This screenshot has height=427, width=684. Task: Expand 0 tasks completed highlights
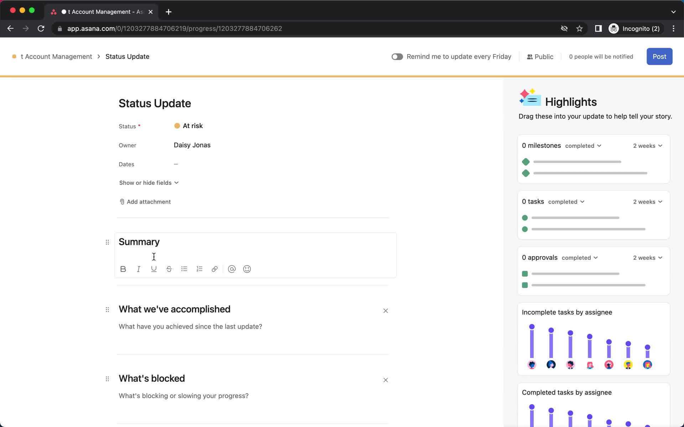566,201
